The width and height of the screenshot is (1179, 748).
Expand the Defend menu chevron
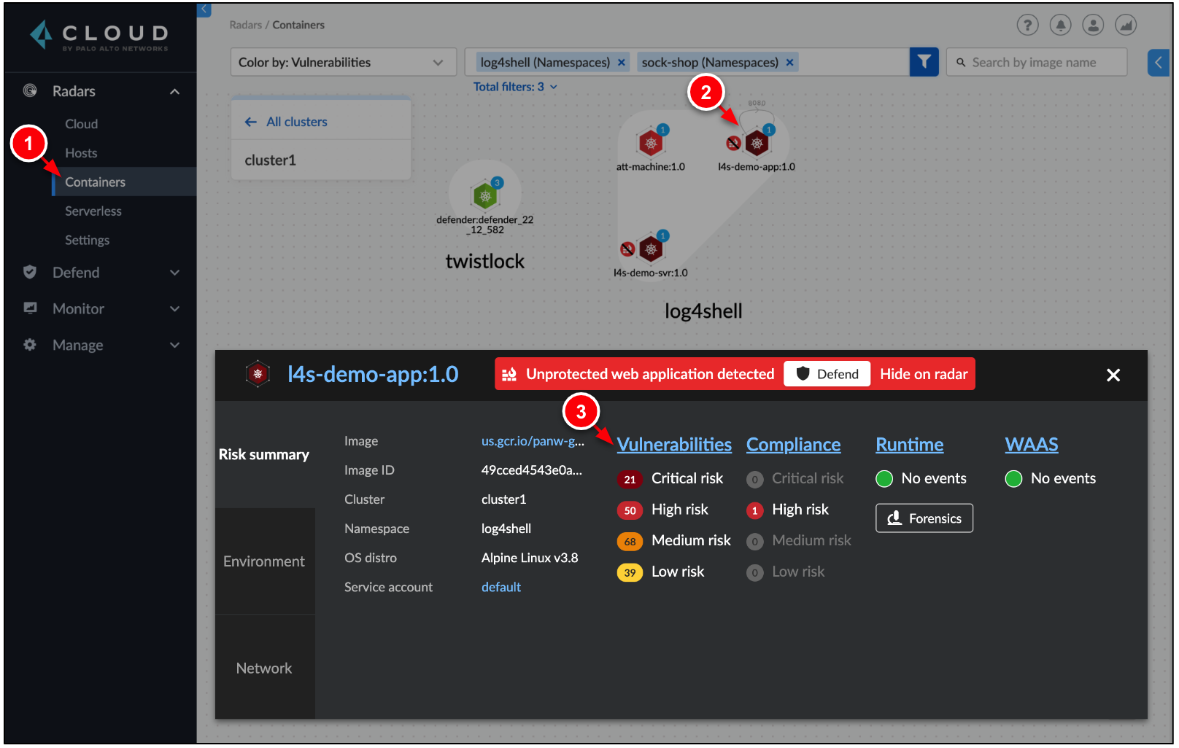pos(174,273)
